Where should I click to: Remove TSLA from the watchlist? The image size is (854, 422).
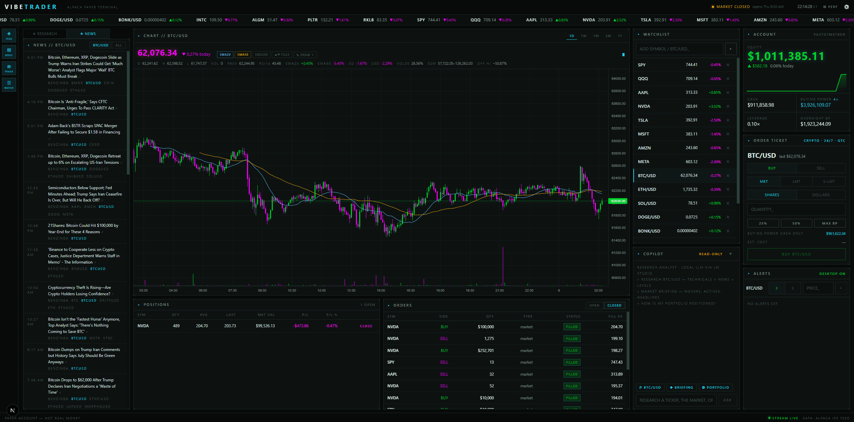pyautogui.click(x=728, y=120)
